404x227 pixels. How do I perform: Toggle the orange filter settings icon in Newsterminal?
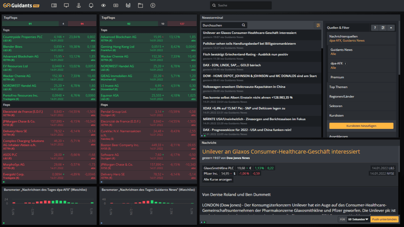317,25
